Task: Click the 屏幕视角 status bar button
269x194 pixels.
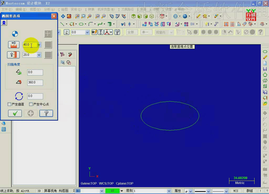Action: [x=50, y=191]
